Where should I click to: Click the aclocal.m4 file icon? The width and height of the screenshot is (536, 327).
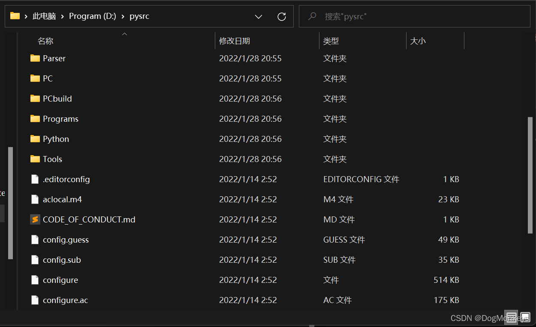coord(35,199)
